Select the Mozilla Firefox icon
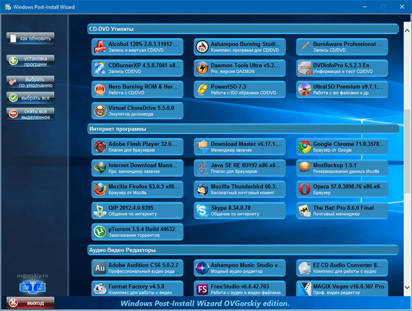Image resolution: width=412 pixels, height=311 pixels. 100,189
